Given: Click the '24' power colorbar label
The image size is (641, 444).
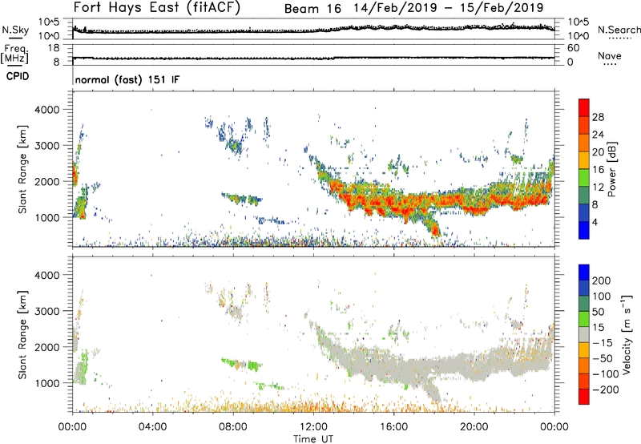Looking at the screenshot, I should tap(598, 135).
